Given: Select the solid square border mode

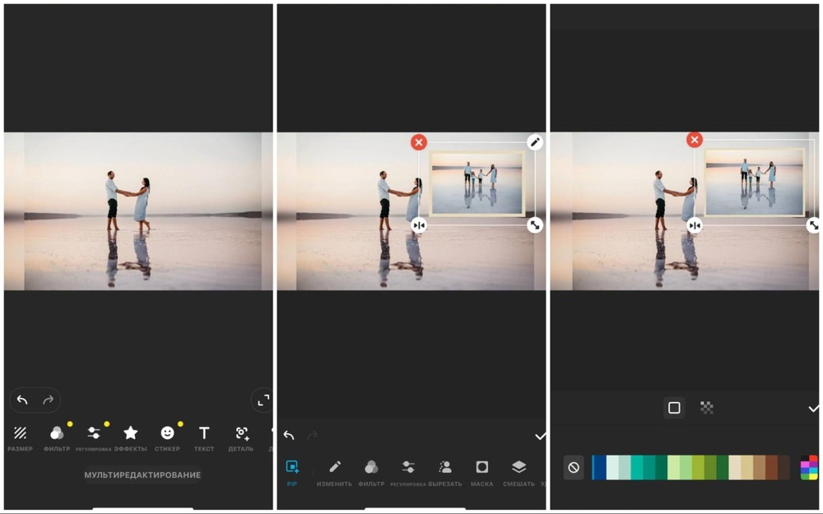Looking at the screenshot, I should pos(674,408).
